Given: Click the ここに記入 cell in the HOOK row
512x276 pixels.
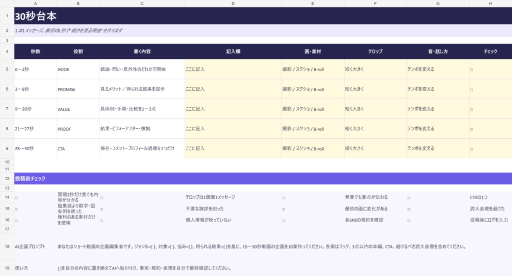Looking at the screenshot, I should pyautogui.click(x=233, y=69).
